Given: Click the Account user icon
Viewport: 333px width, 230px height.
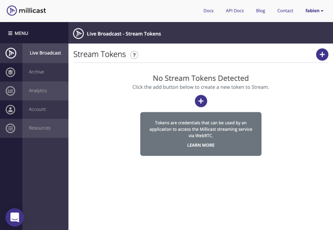Looking at the screenshot, I should (10, 110).
